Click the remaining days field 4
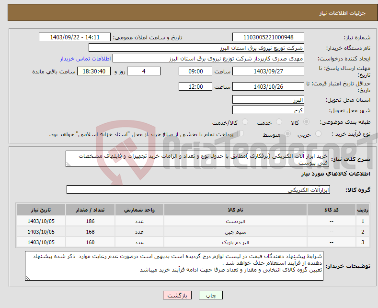 point(144,71)
